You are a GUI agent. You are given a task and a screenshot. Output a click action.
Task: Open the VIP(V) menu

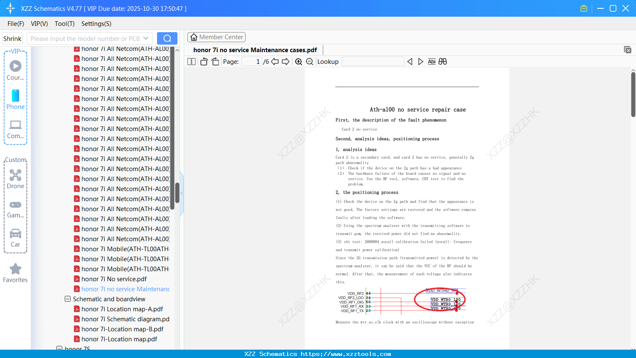[x=39, y=24]
